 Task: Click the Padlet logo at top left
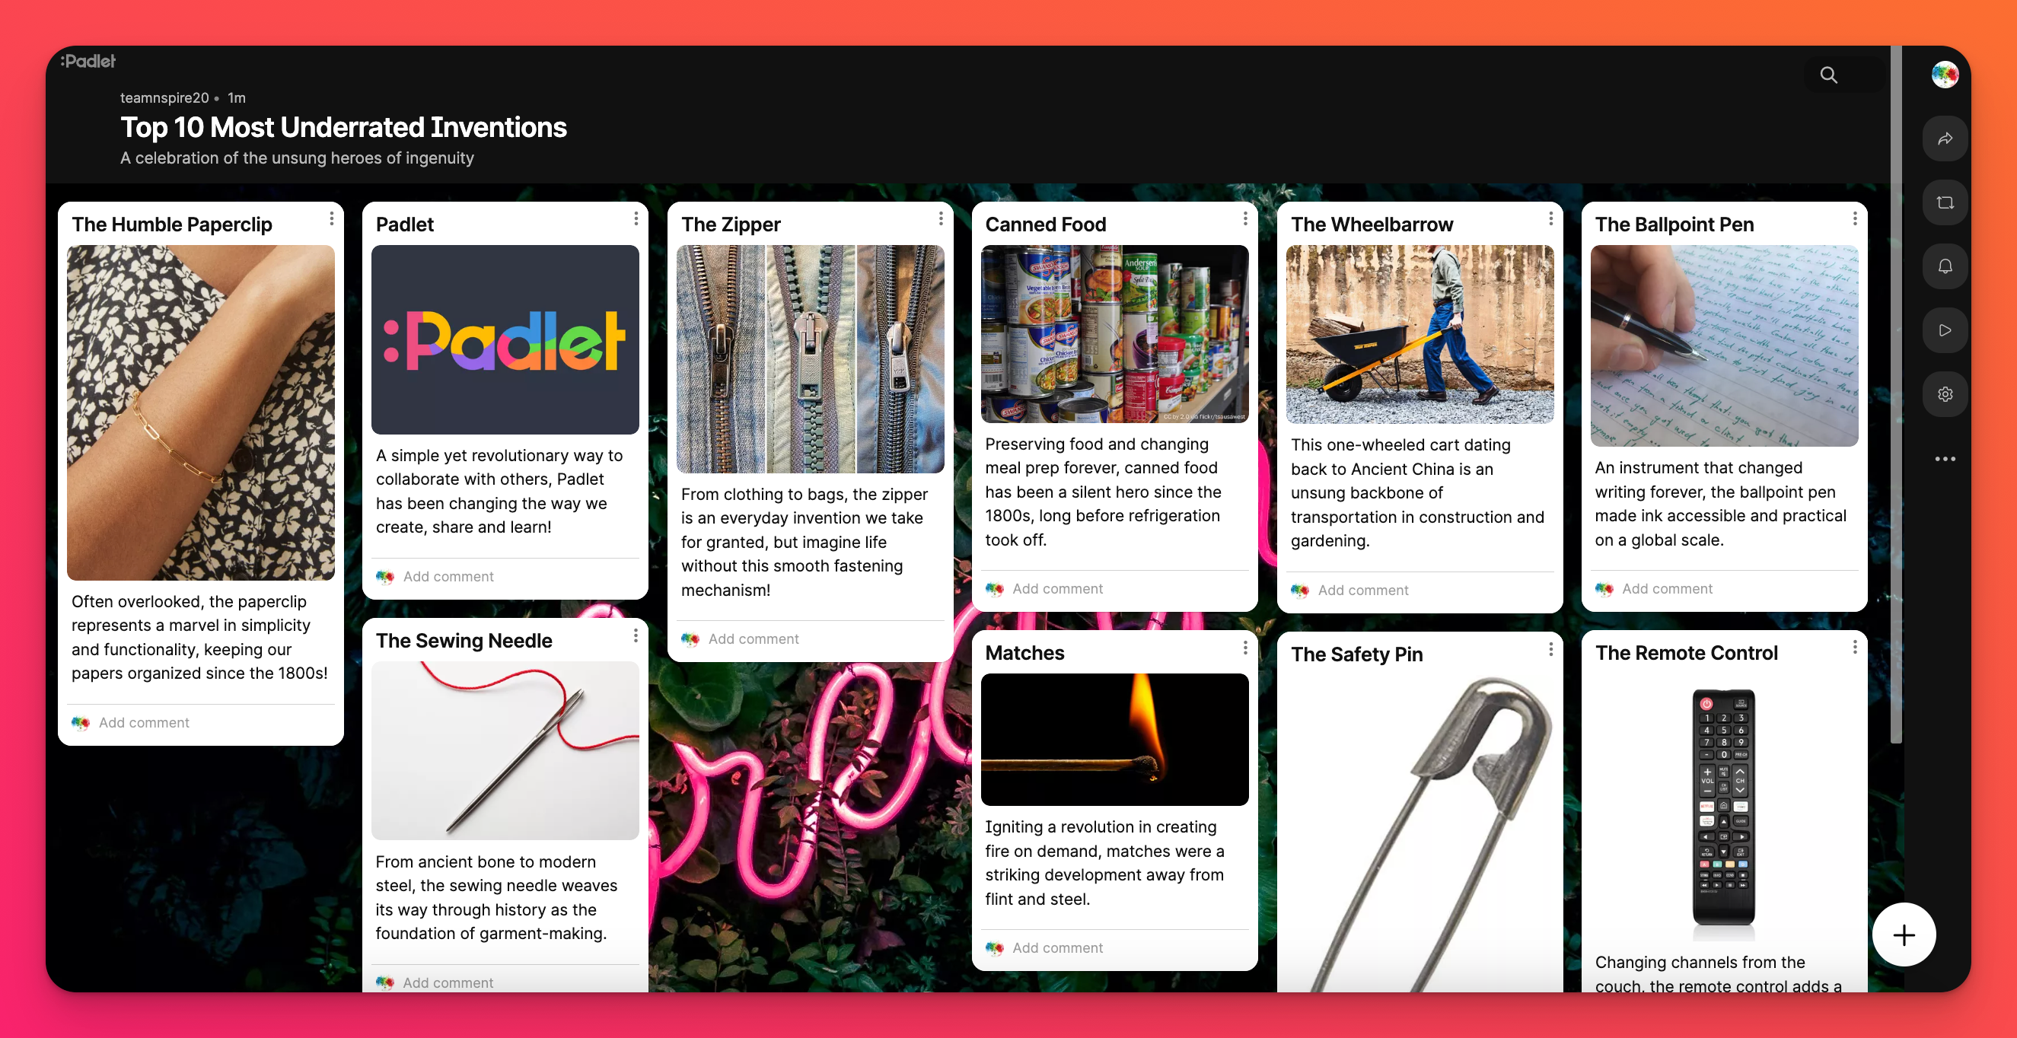click(88, 61)
